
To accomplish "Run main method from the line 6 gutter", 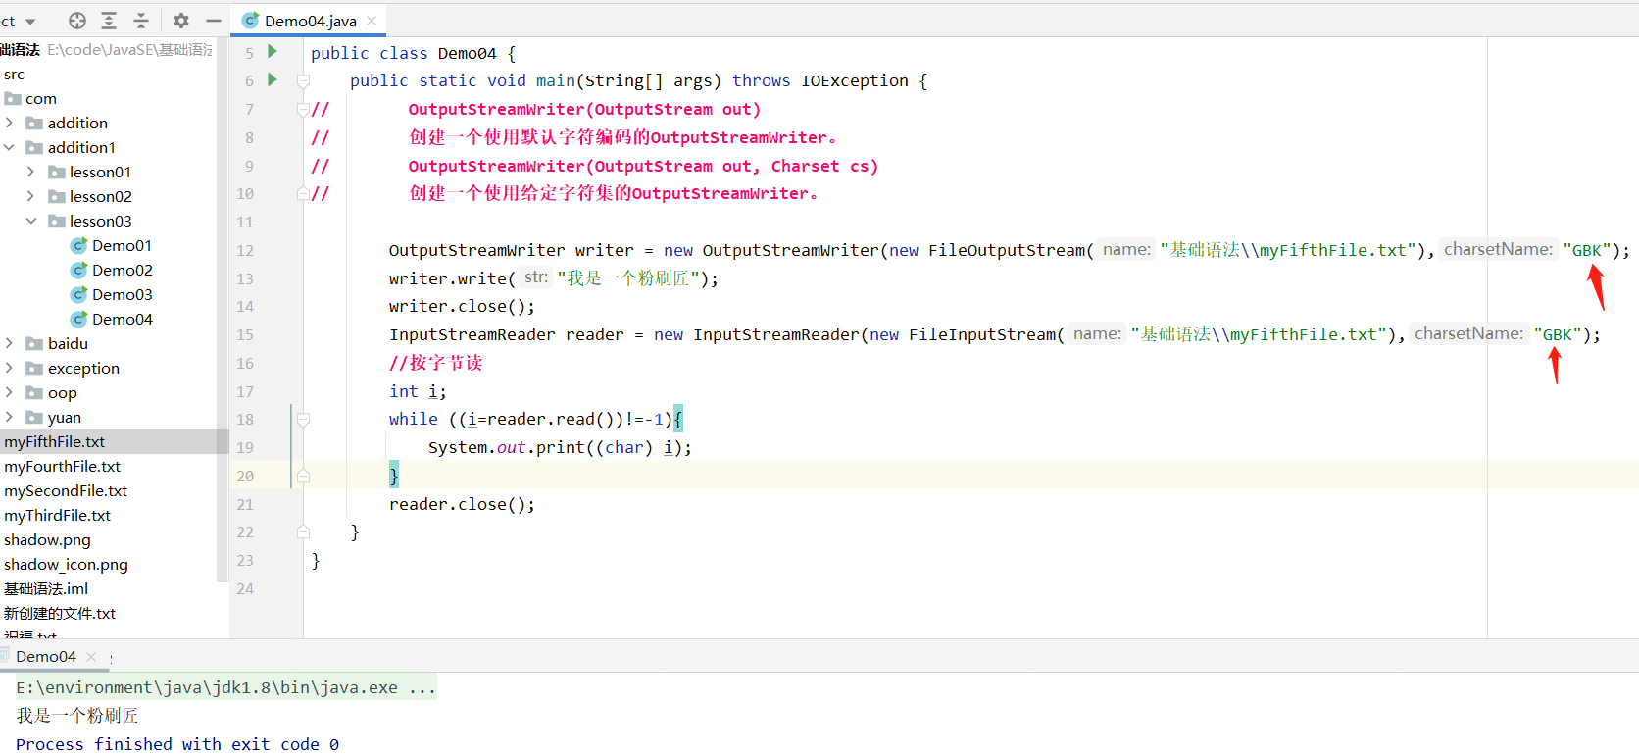I will click(x=273, y=80).
